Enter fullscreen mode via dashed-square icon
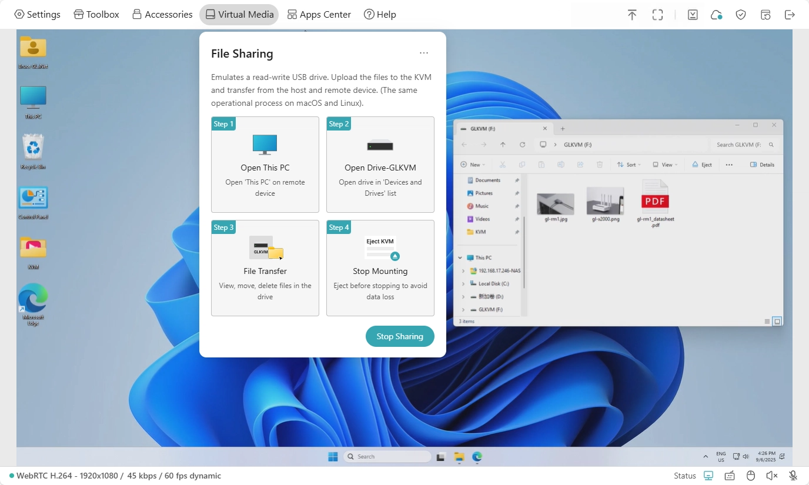The width and height of the screenshot is (809, 485). (x=658, y=15)
